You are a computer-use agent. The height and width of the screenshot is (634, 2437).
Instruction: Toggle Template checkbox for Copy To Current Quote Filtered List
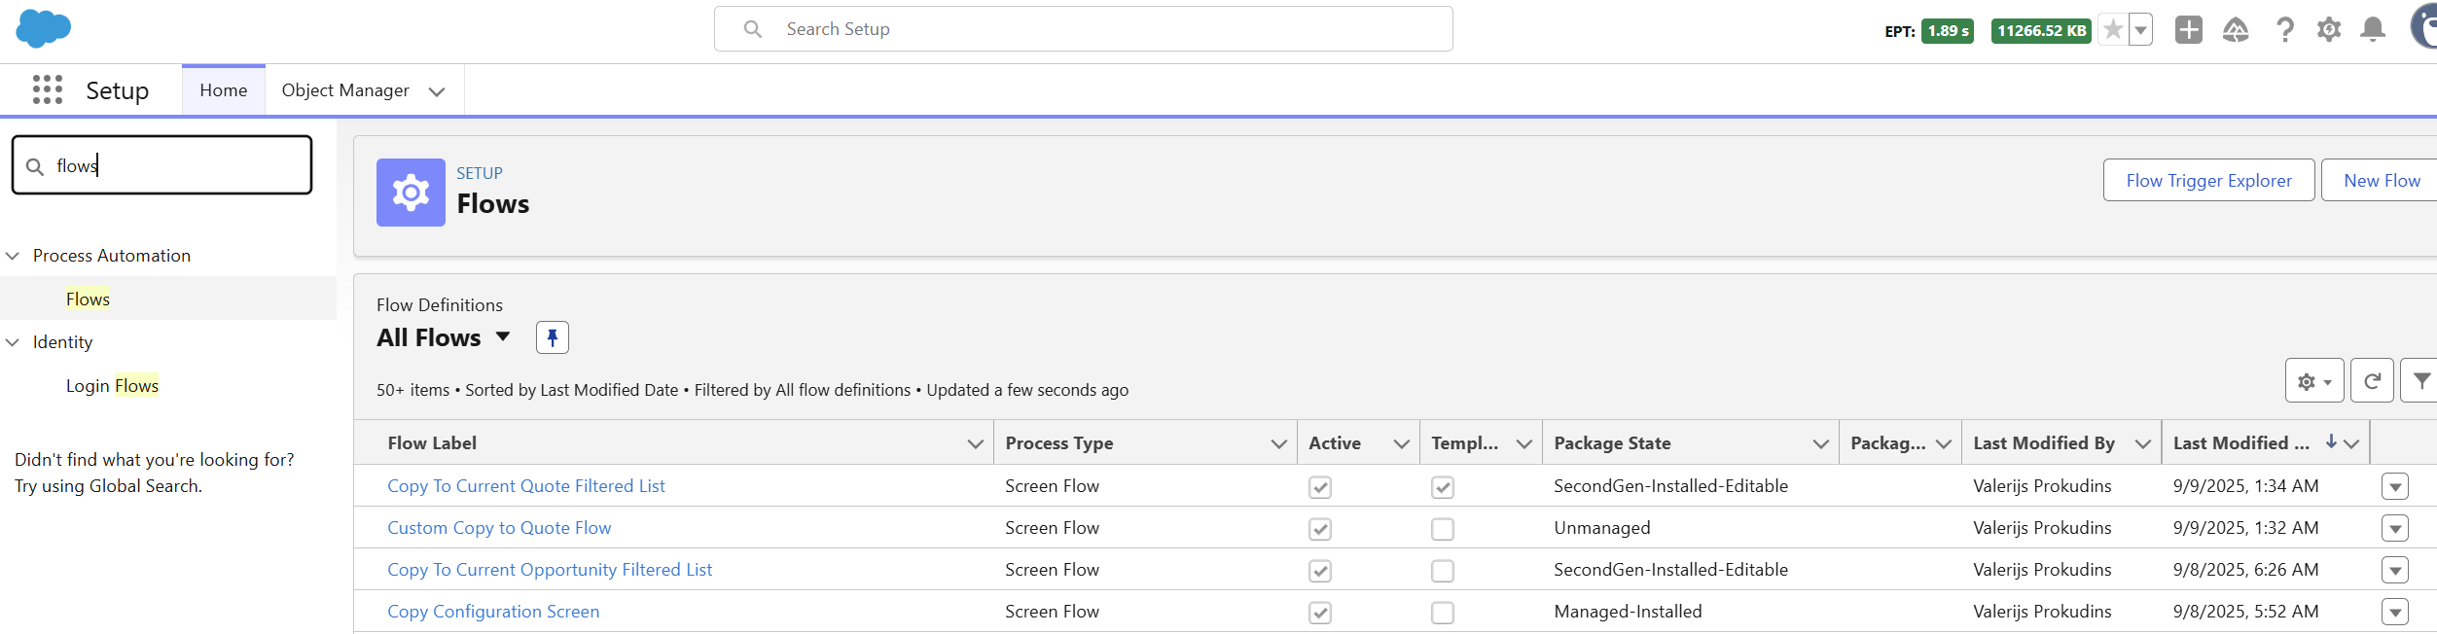(1443, 487)
